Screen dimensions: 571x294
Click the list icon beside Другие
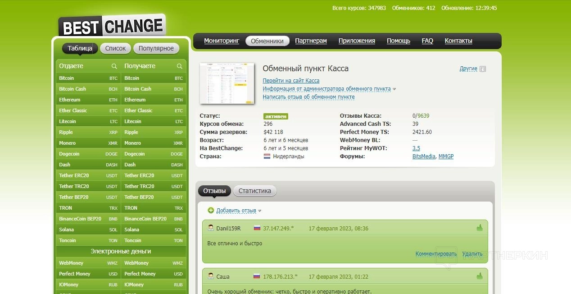click(483, 69)
